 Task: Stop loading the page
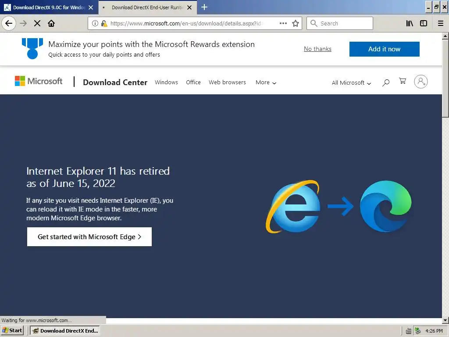(37, 23)
